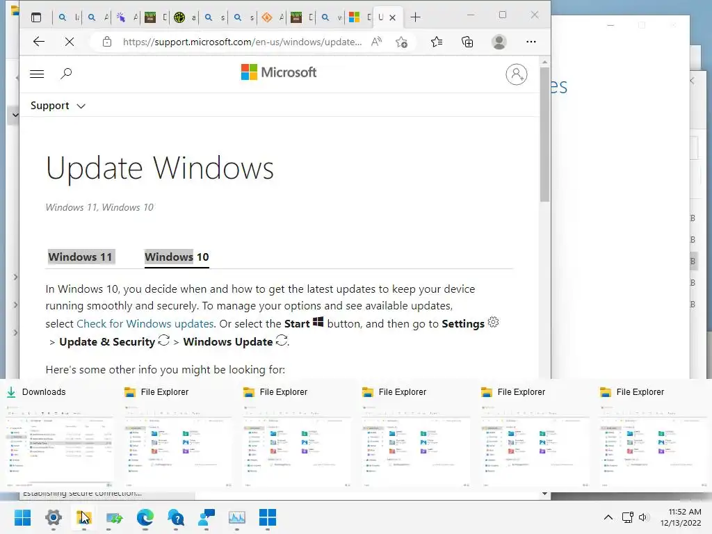Viewport: 712px width, 534px height.
Task: Open Get Help app from taskbar
Action: pyautogui.click(x=176, y=517)
